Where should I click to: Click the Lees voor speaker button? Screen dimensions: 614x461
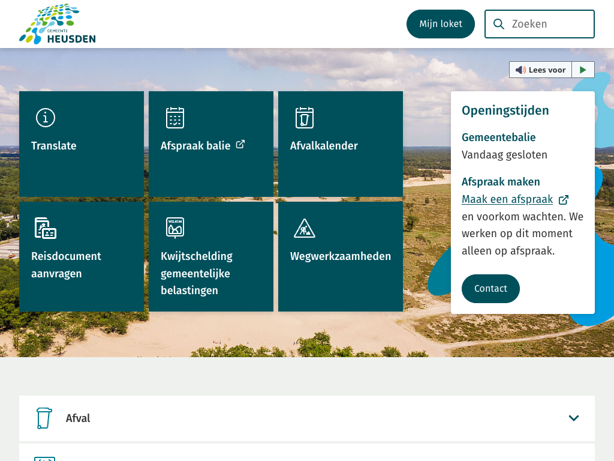pos(540,70)
